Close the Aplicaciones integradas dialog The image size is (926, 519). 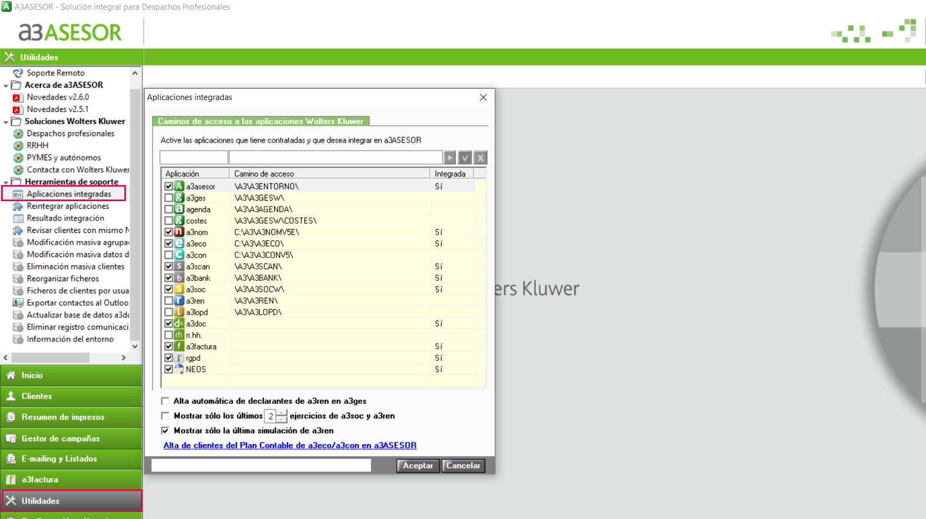[483, 97]
